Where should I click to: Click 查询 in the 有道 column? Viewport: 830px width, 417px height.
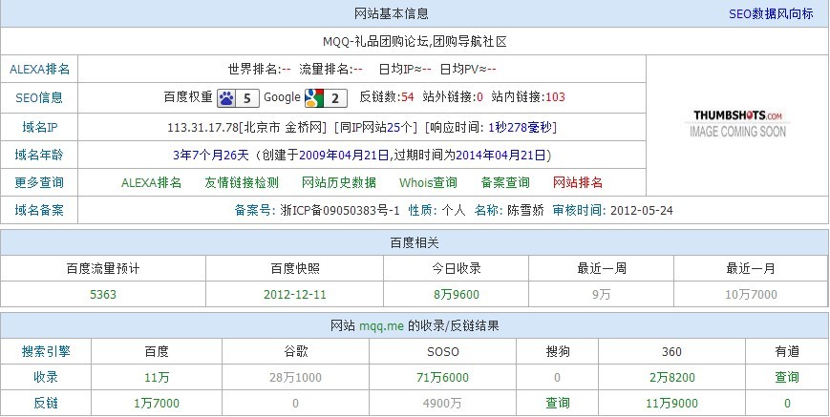pos(787,377)
